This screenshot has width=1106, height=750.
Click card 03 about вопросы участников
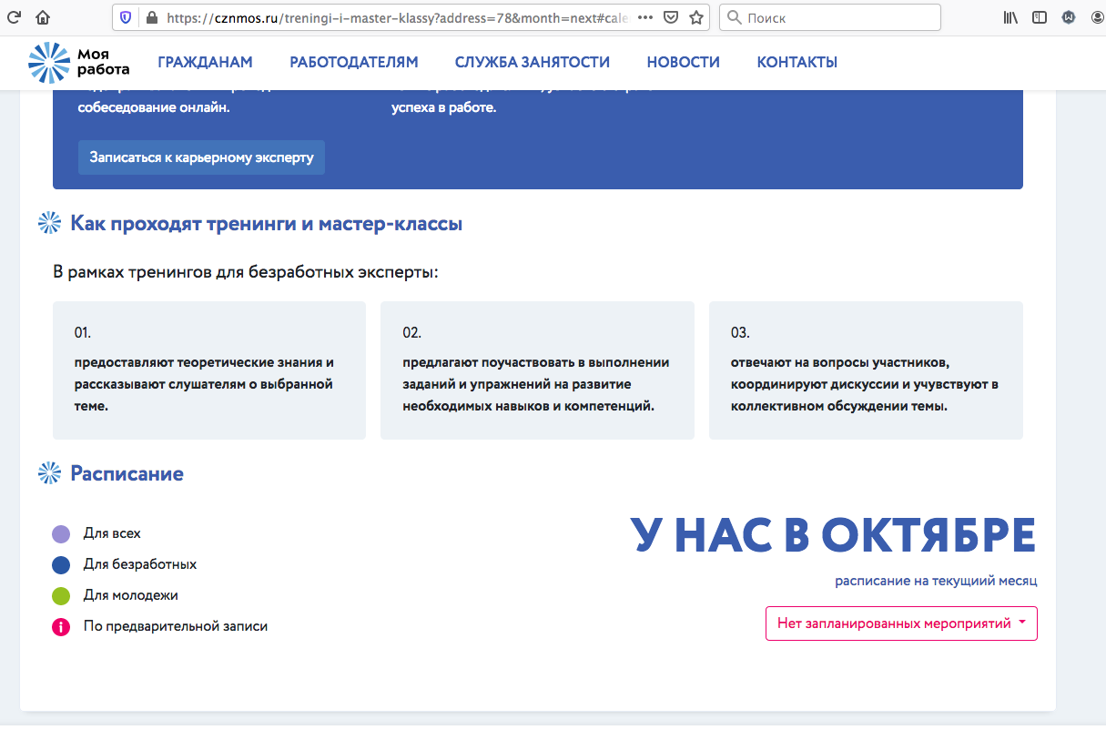866,370
